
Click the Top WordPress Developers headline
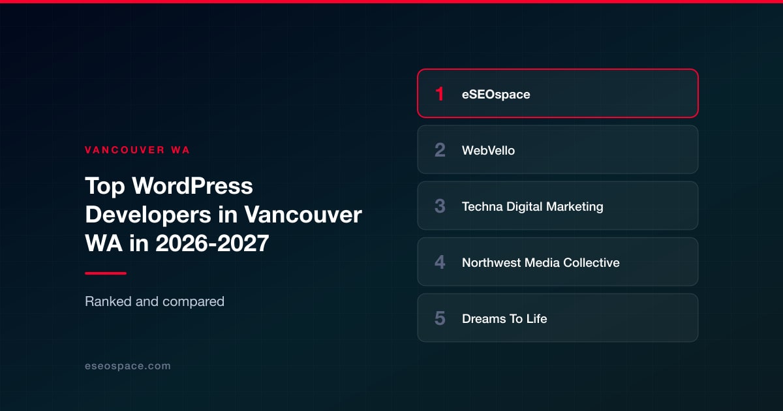click(x=223, y=215)
